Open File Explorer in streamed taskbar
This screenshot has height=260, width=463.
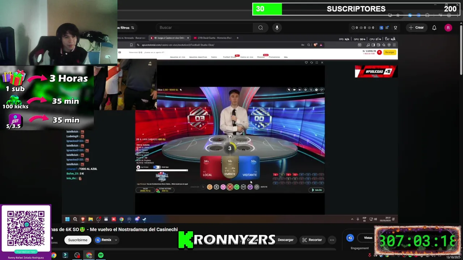click(x=90, y=219)
